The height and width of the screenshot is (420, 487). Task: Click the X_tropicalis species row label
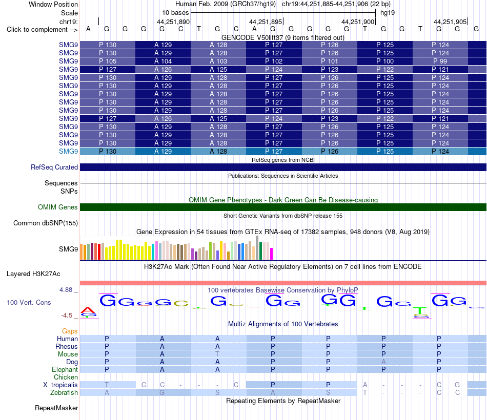point(60,385)
